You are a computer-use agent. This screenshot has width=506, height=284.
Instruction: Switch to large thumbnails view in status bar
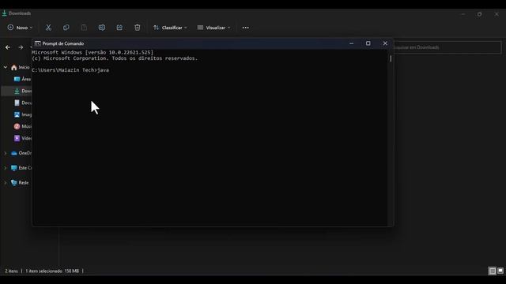(500, 271)
